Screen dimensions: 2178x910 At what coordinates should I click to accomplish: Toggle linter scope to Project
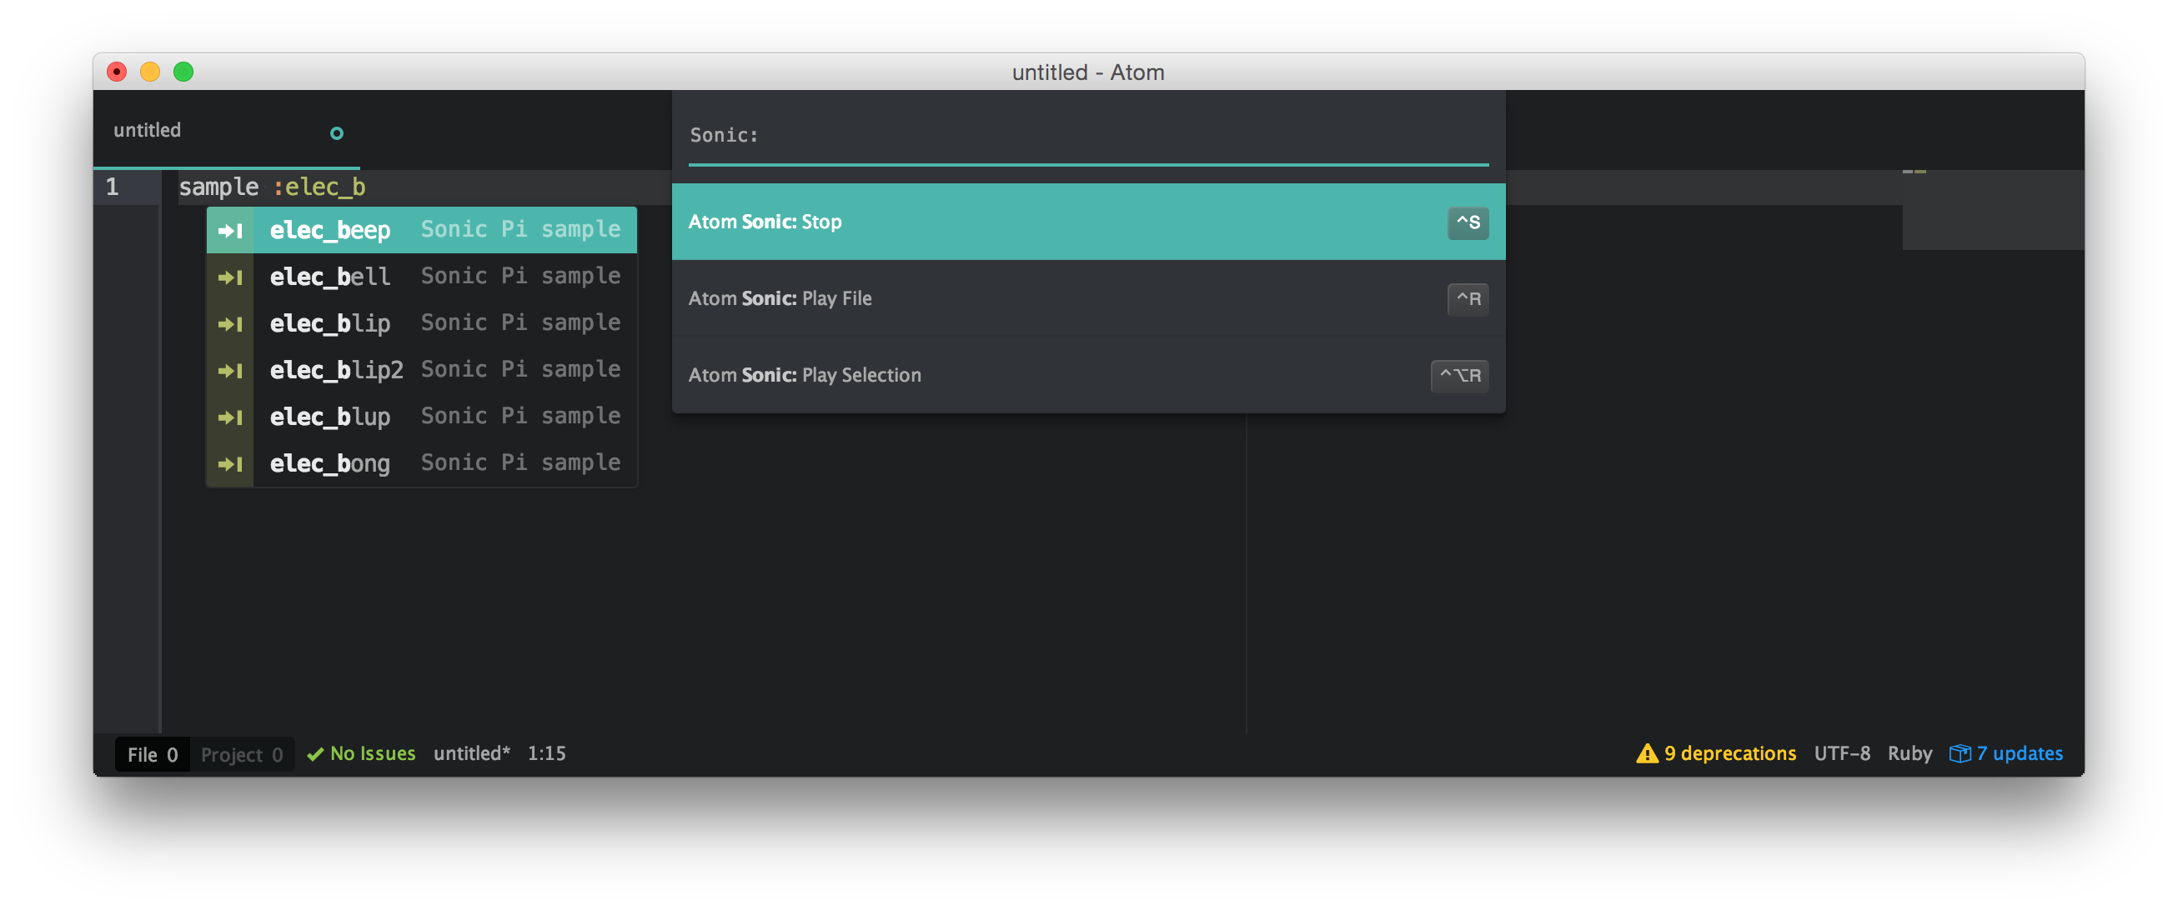pyautogui.click(x=242, y=754)
